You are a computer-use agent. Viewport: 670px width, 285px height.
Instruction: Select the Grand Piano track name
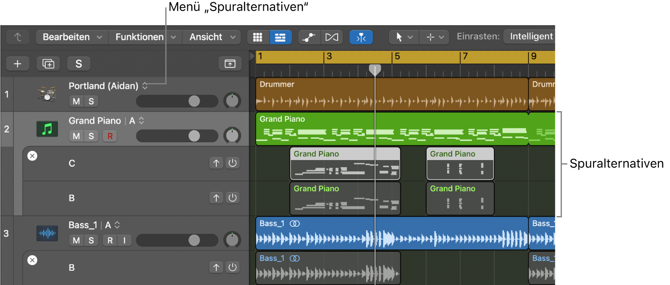click(95, 121)
